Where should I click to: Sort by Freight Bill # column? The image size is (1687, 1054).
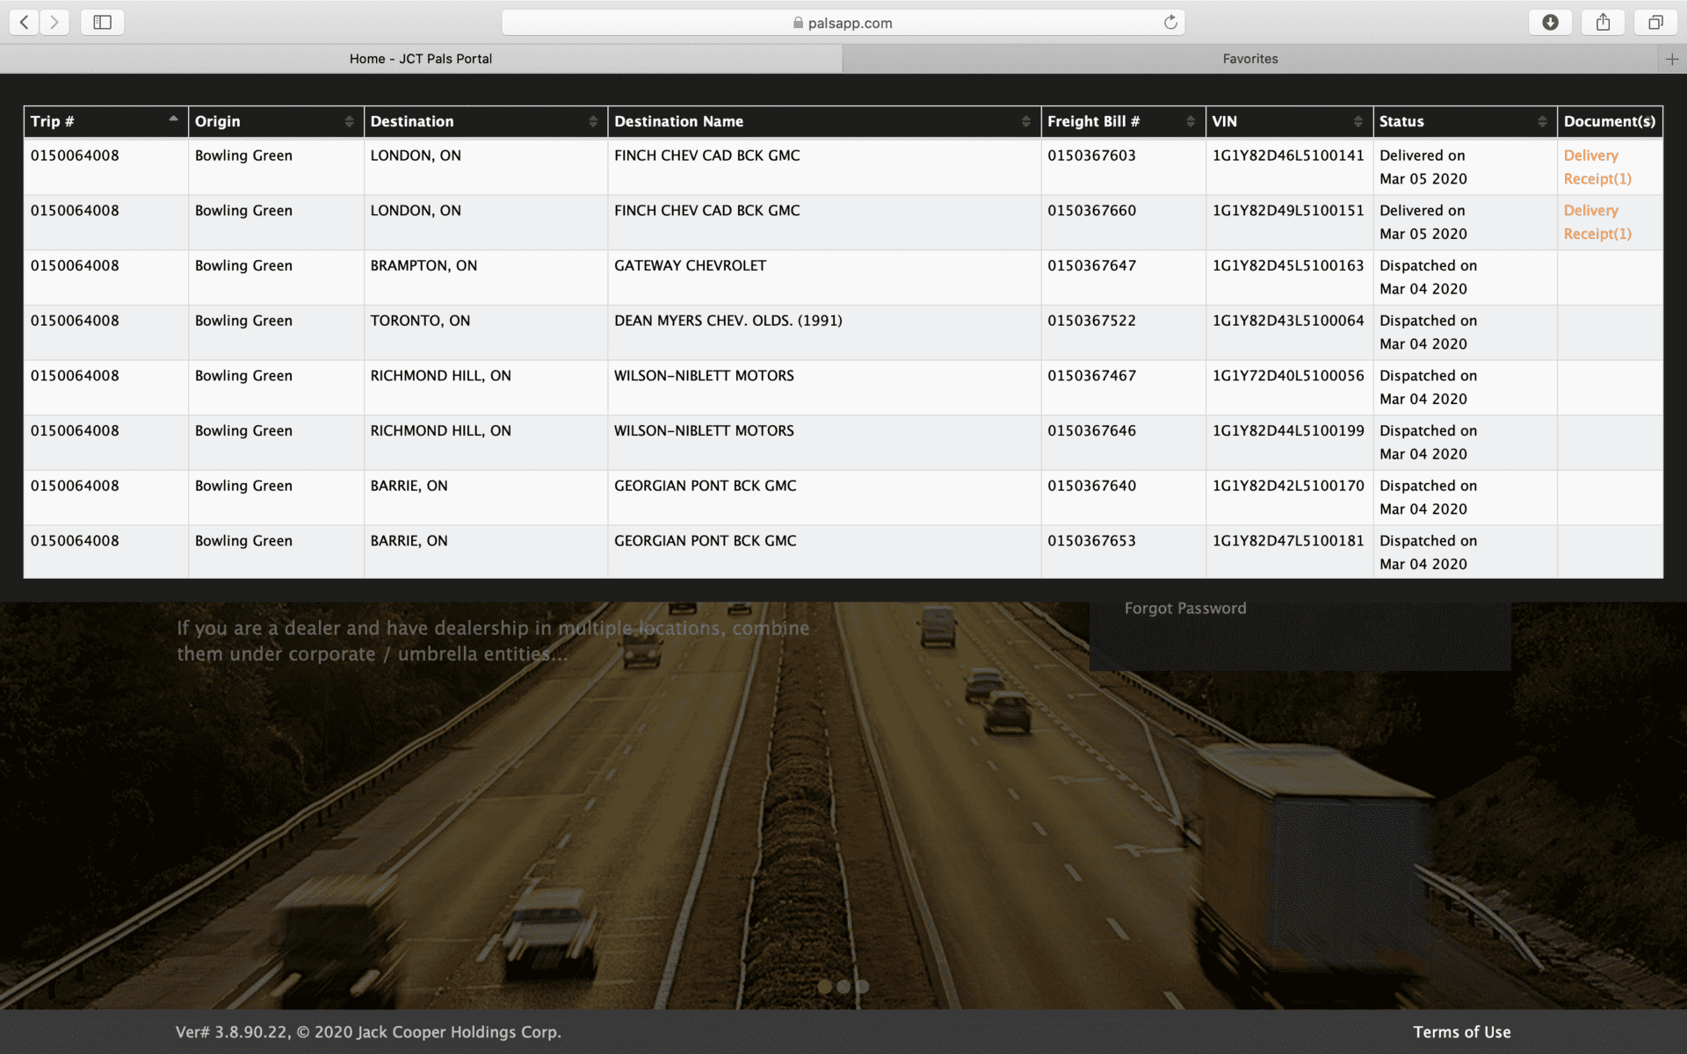[x=1191, y=121]
